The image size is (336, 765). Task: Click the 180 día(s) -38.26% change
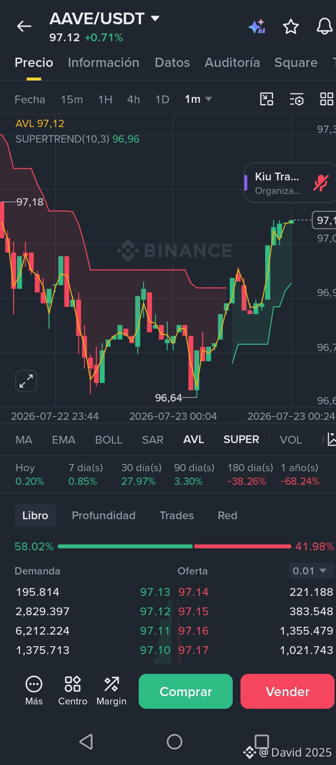pos(250,475)
